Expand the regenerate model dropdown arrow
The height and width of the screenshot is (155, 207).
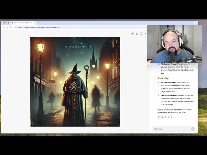(173, 117)
